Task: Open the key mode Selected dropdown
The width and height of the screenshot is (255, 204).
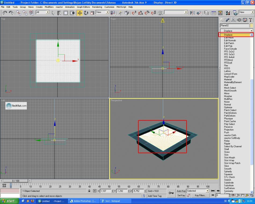Action: pos(198,191)
